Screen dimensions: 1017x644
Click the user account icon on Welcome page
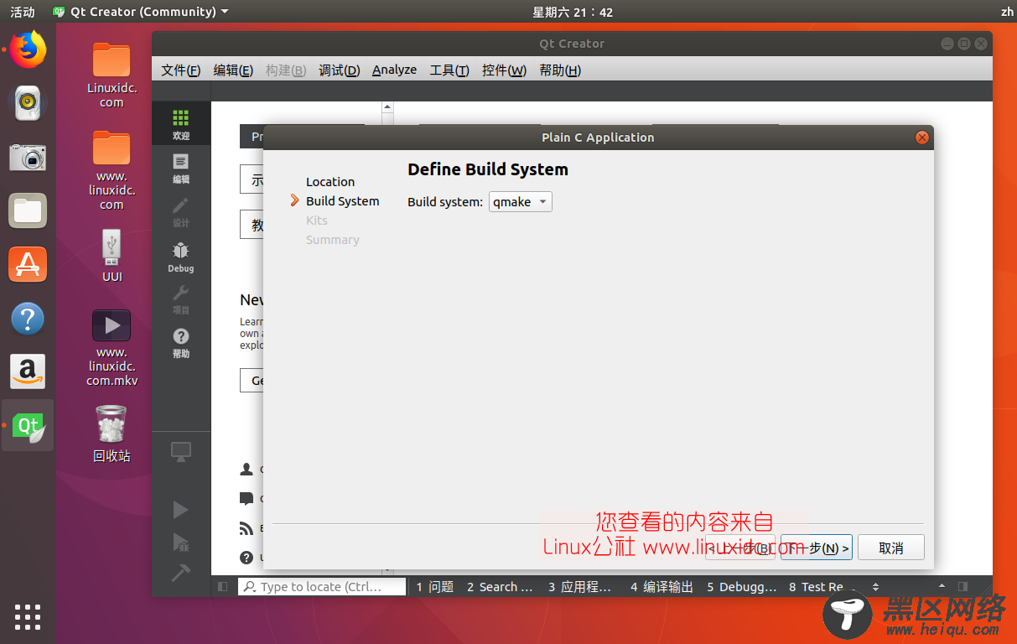coord(246,470)
